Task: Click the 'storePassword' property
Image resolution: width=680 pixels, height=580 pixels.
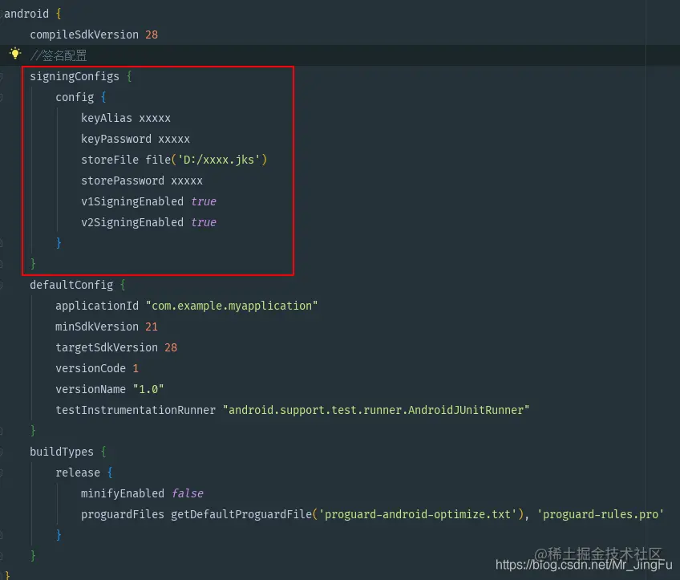Action: 123,180
